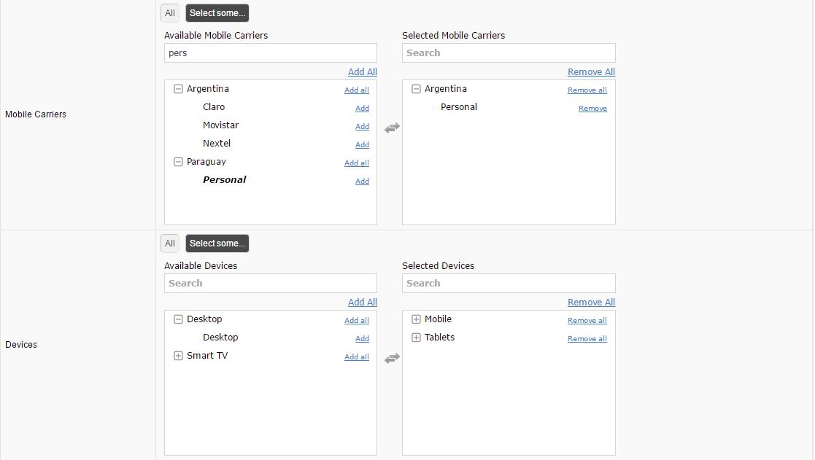Collapse Argentina in Available Mobile Carriers
The width and height of the screenshot is (815, 460).
point(178,89)
